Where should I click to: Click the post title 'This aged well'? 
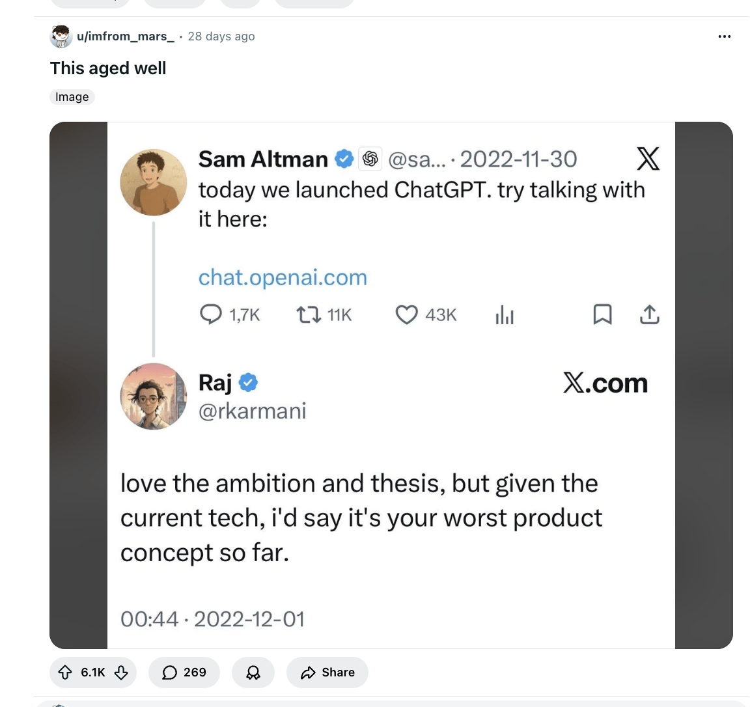tap(108, 68)
